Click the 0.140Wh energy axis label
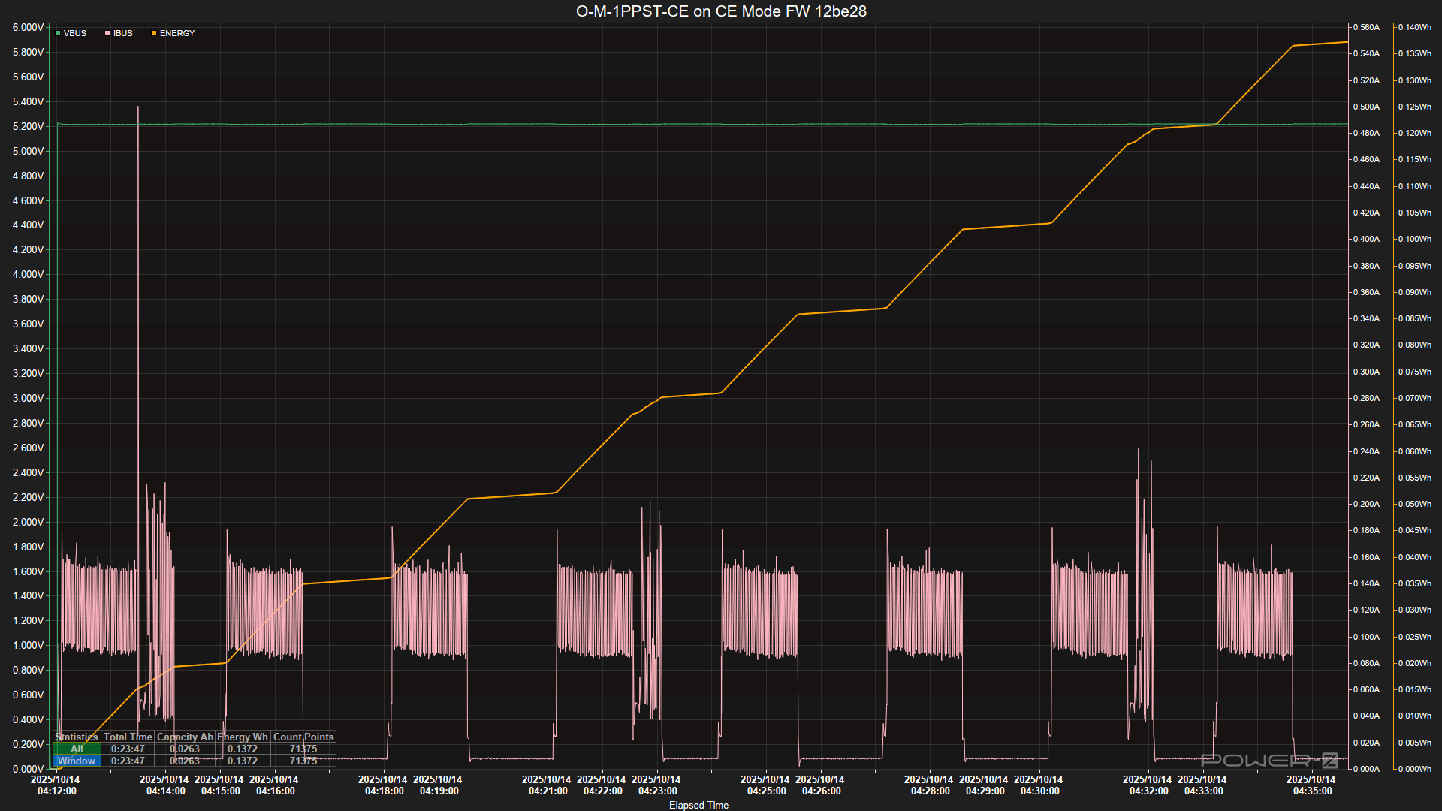Image resolution: width=1442 pixels, height=811 pixels. [1414, 27]
